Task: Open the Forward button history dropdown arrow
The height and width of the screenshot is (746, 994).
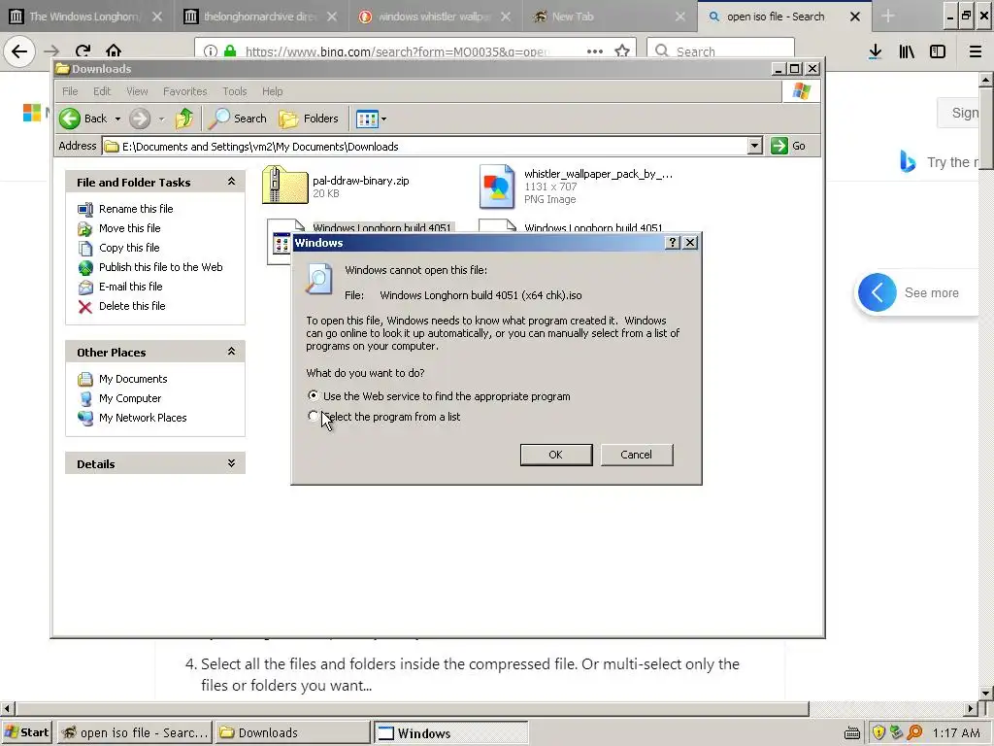Action: pyautogui.click(x=161, y=119)
